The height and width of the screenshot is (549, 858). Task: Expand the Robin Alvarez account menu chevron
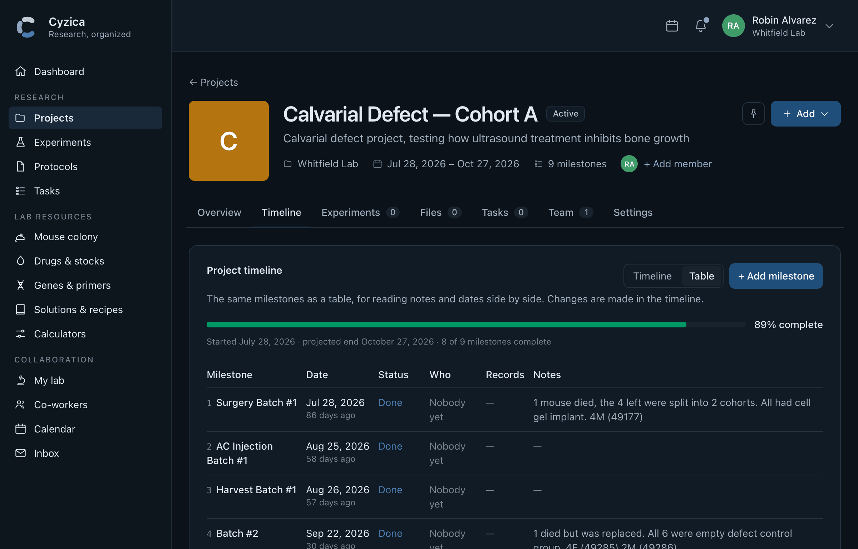(x=829, y=26)
